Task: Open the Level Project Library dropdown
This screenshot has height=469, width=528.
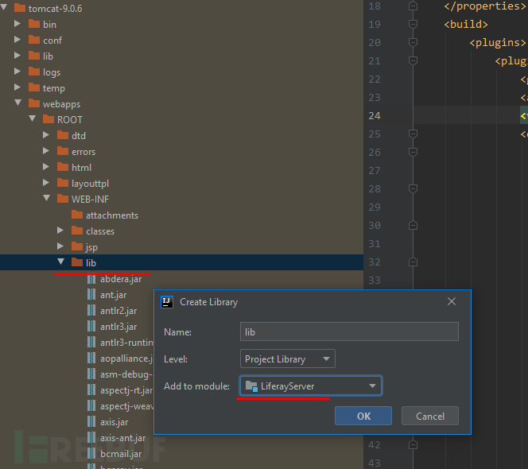Action: point(288,359)
